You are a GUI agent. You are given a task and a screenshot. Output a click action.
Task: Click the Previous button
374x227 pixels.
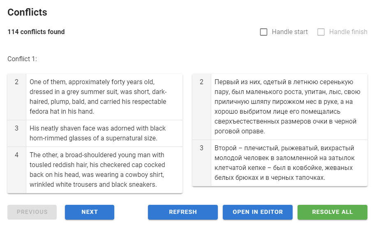(x=32, y=212)
